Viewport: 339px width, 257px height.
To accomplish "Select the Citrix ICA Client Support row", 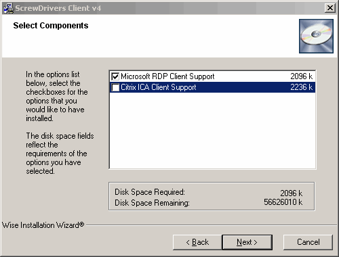I will [x=212, y=87].
